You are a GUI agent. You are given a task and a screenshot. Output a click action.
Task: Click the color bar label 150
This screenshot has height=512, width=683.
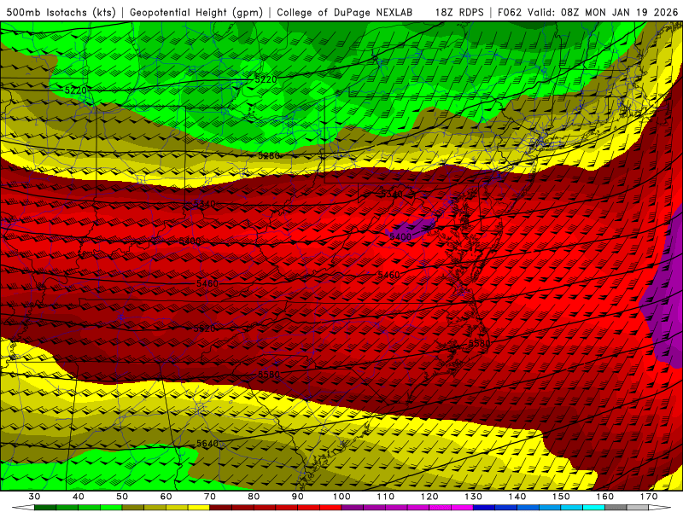click(x=561, y=497)
